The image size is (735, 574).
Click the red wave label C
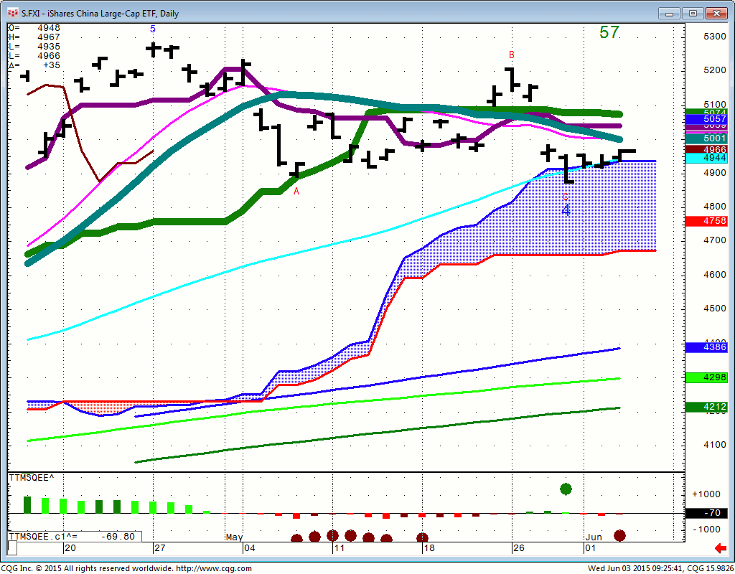pyautogui.click(x=566, y=197)
